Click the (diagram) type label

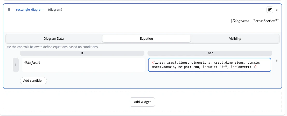(55, 10)
